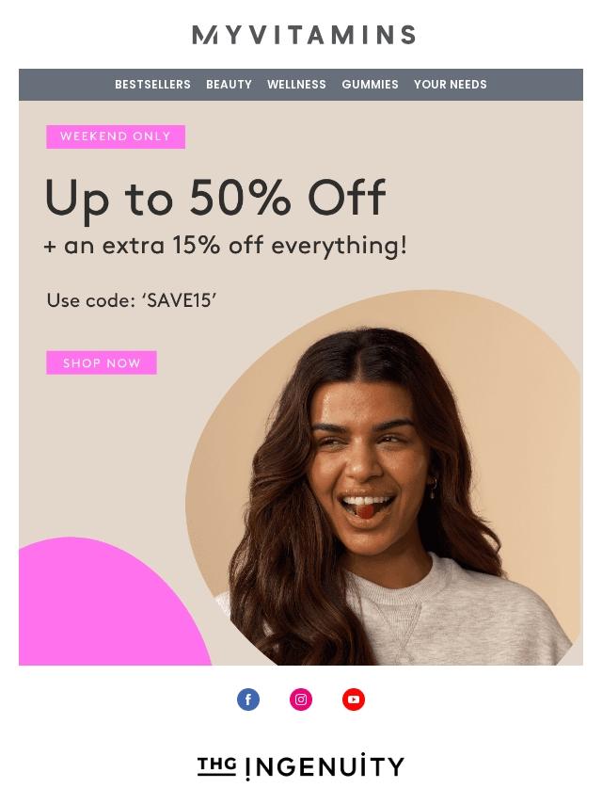Go to the Wellness category
The width and height of the screenshot is (602, 804).
click(x=296, y=85)
